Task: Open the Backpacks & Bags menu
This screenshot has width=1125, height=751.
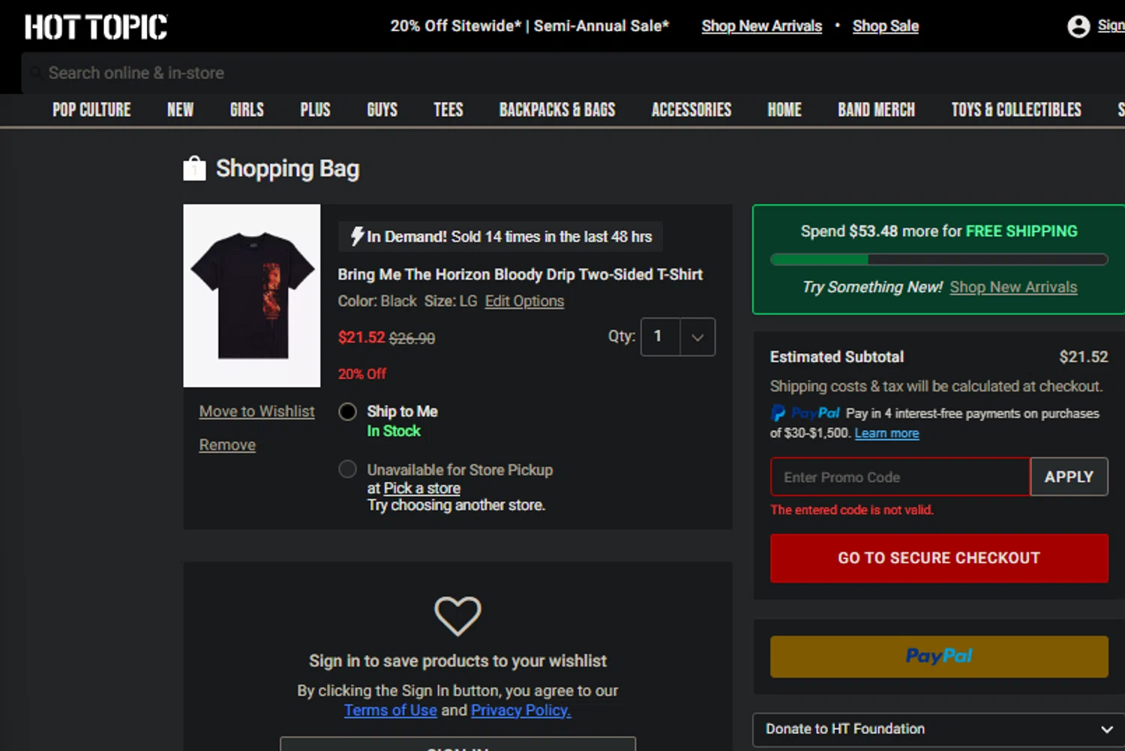Action: 557,109
